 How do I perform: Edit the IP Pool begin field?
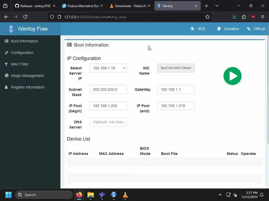108,106
